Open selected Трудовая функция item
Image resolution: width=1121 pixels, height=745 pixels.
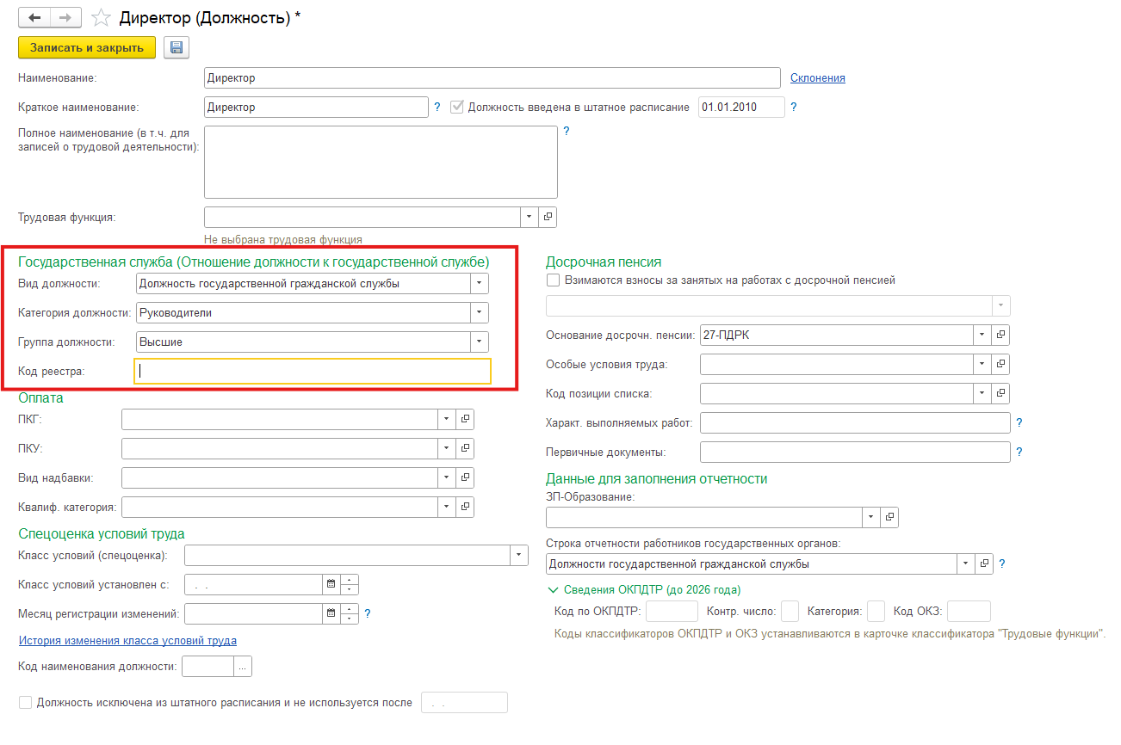tap(548, 217)
